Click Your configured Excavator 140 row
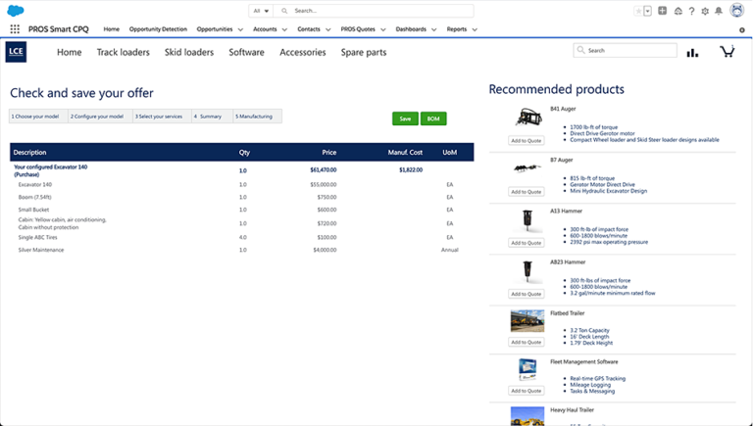 241,170
